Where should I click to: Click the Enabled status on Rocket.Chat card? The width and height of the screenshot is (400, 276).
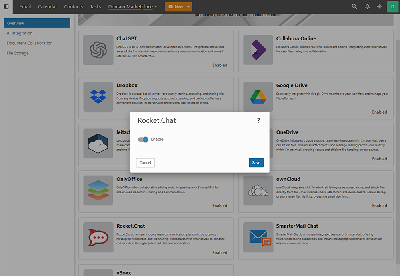point(220,252)
